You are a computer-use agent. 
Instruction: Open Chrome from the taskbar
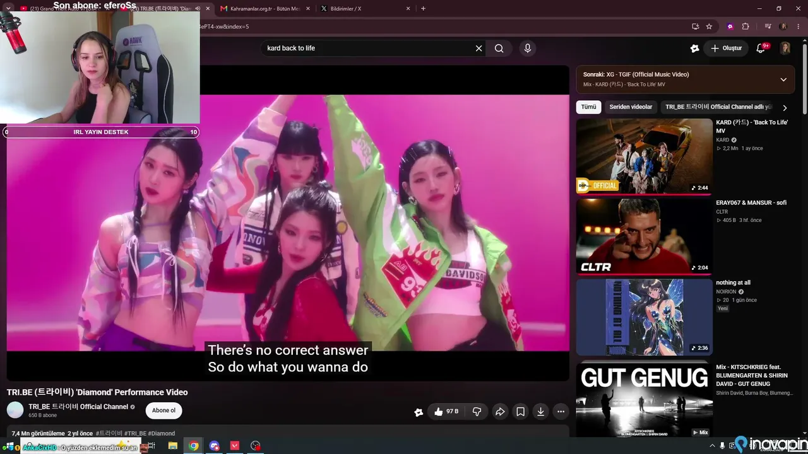(x=194, y=446)
